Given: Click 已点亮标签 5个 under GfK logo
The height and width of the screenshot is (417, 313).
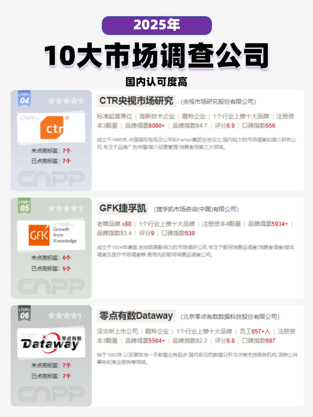Looking at the screenshot, I should click(51, 269).
